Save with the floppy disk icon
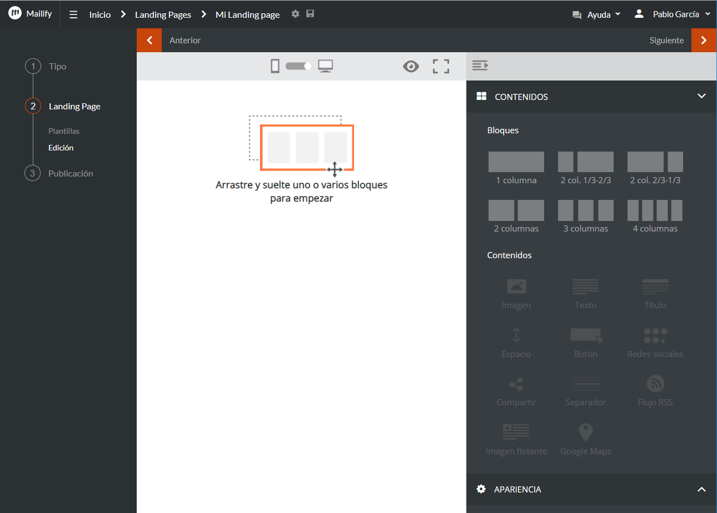This screenshot has height=513, width=717. 310,13
